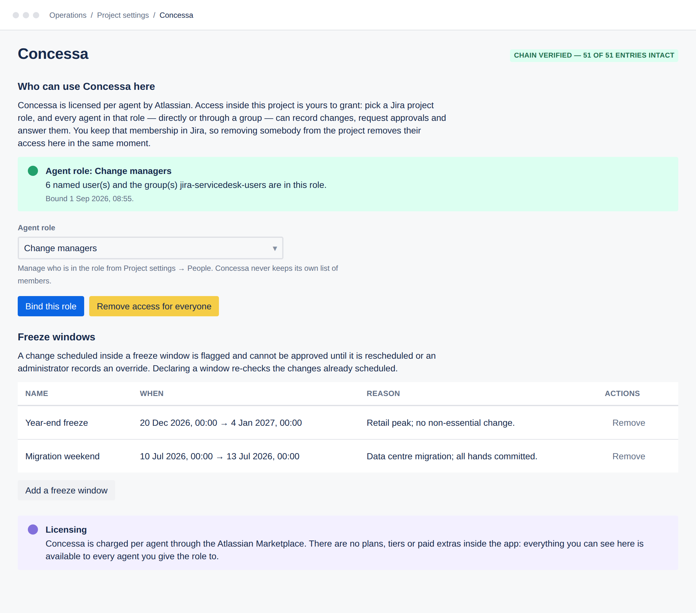This screenshot has width=696, height=613.
Task: Click the 'Agent role: Change managers' heading
Action: pos(108,171)
